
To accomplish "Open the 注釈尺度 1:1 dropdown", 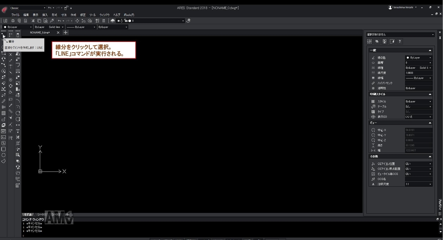I will [x=419, y=184].
